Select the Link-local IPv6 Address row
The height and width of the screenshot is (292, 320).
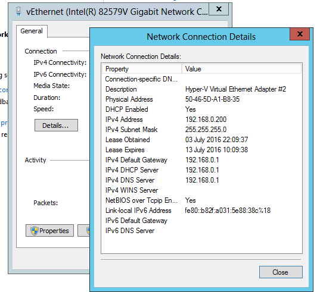tap(201, 211)
